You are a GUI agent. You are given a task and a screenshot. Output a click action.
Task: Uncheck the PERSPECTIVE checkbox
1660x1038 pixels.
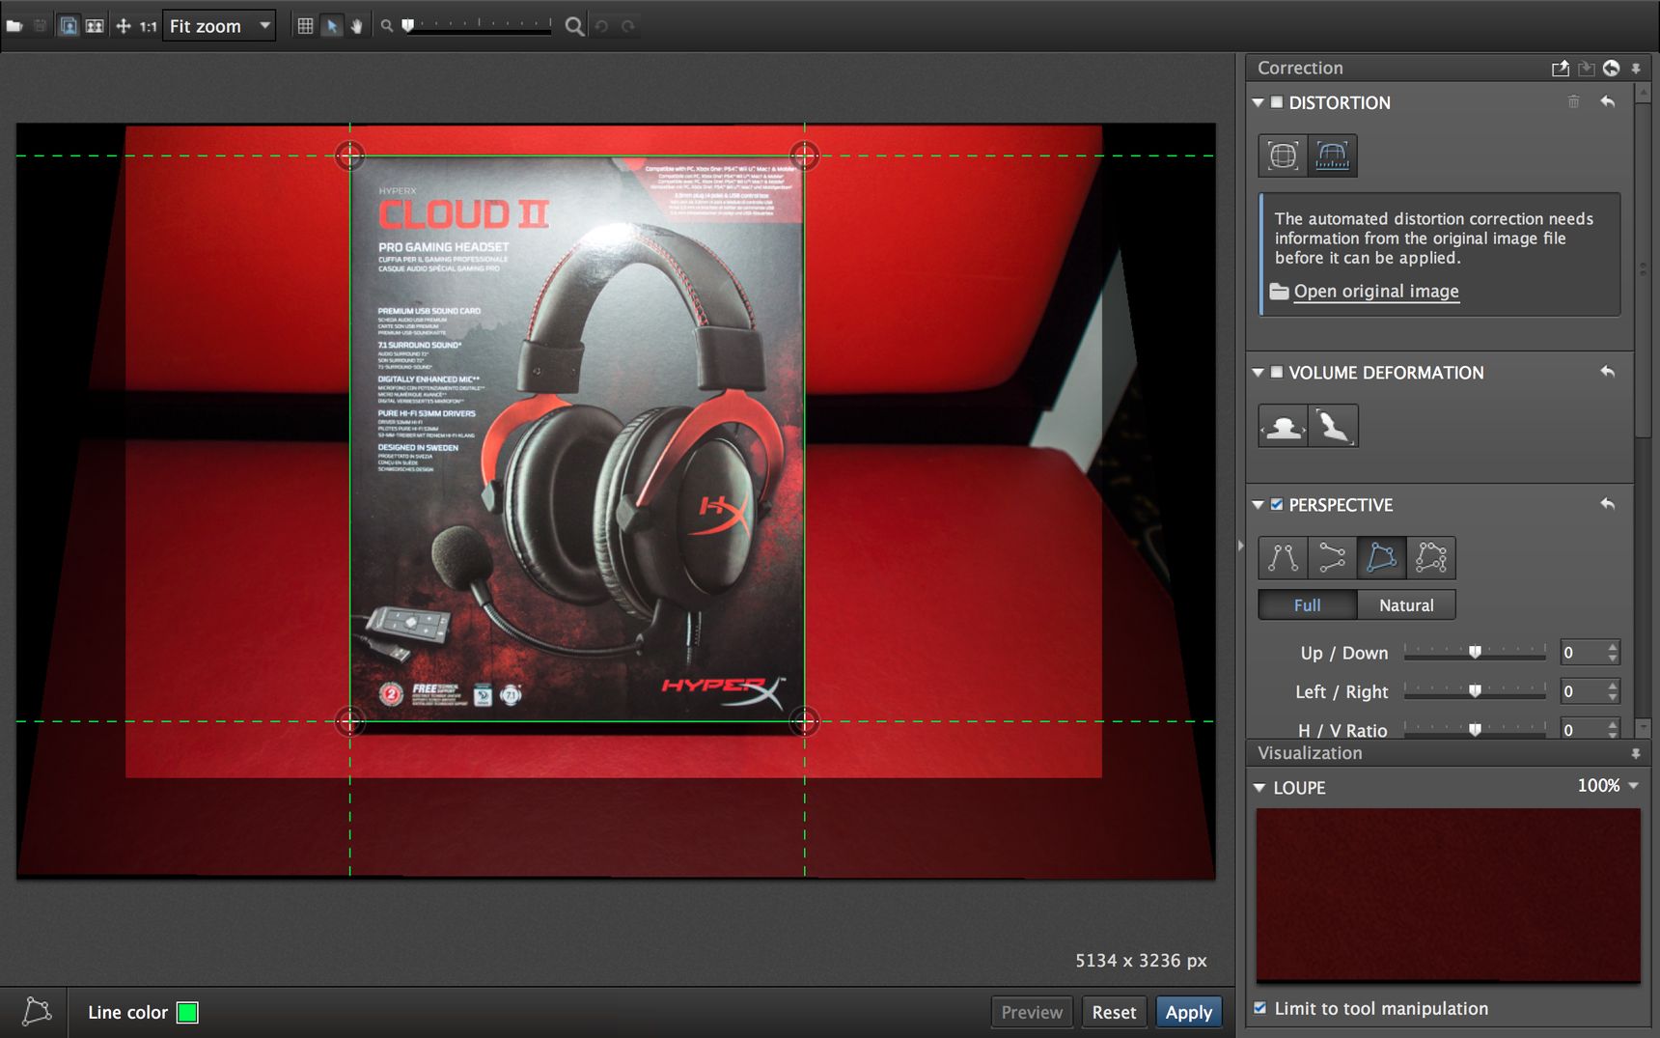1277,504
